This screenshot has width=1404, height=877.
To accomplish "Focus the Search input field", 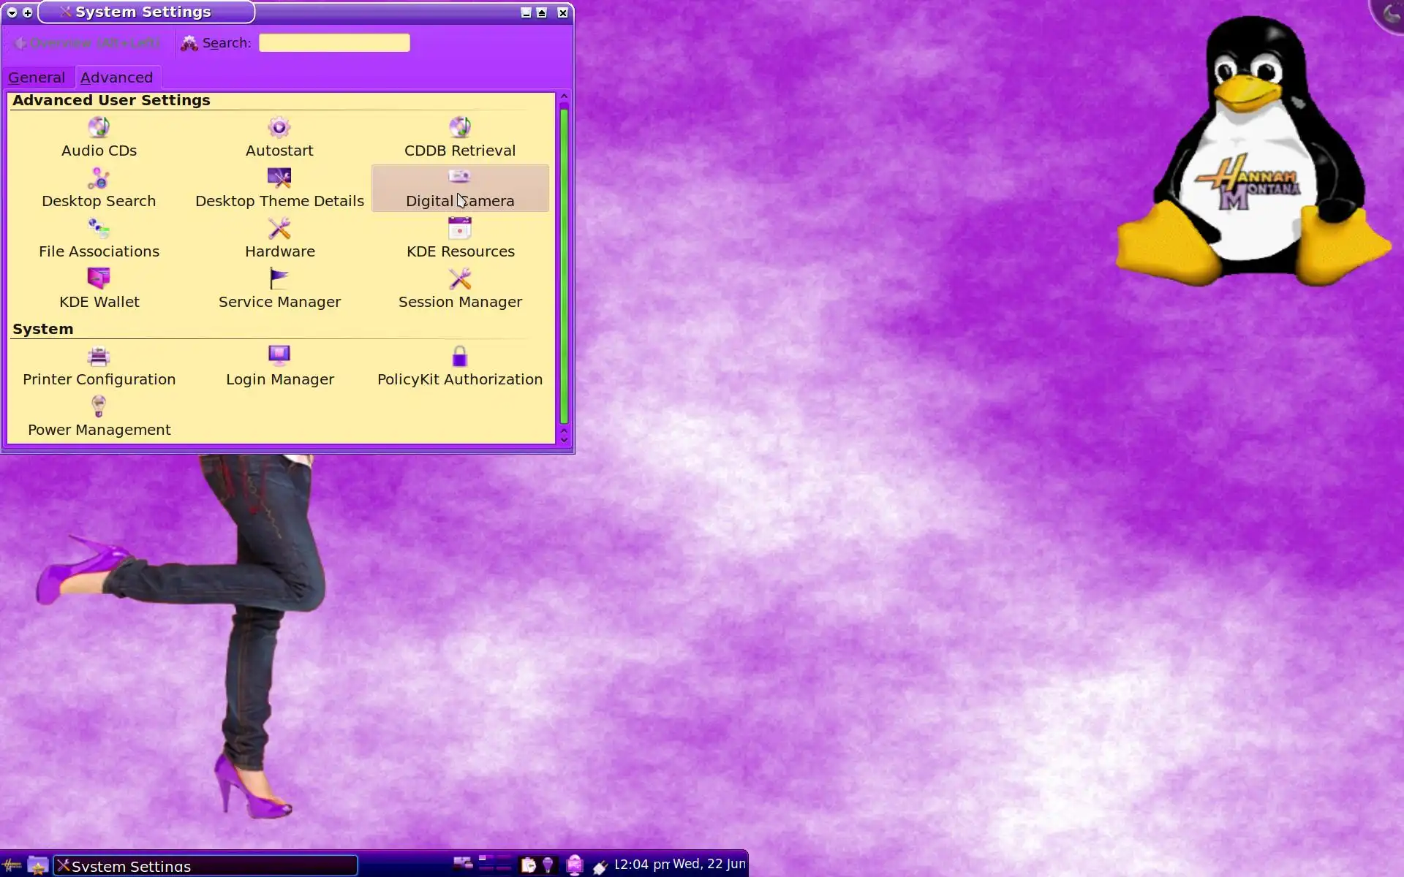I will pyautogui.click(x=334, y=43).
